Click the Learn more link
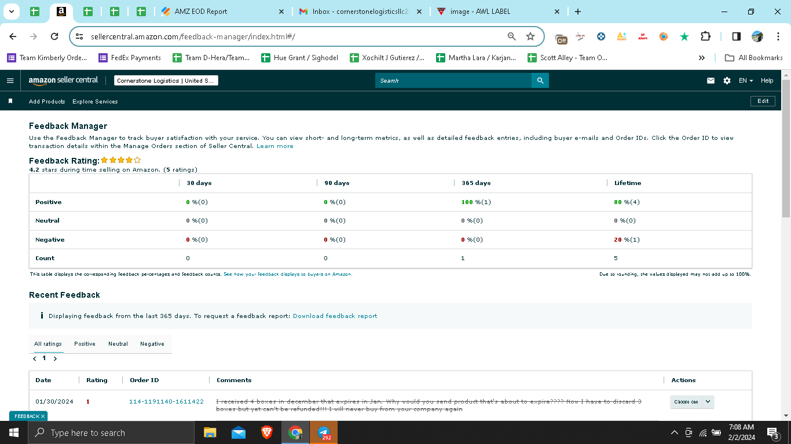The image size is (791, 444). tap(275, 146)
